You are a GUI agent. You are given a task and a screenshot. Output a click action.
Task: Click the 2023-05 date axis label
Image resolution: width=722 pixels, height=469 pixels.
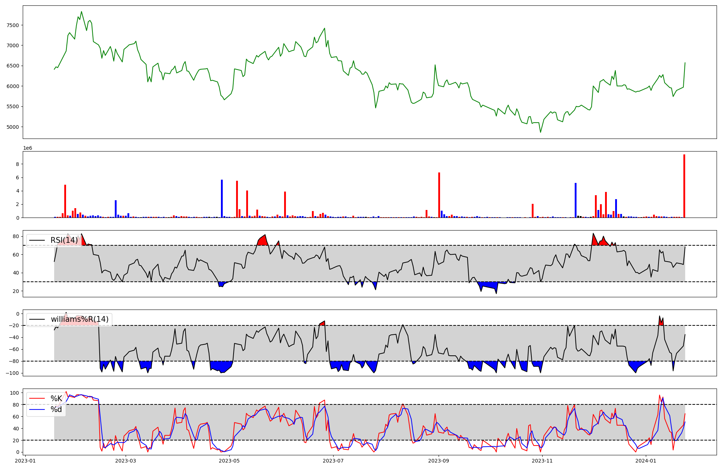pyautogui.click(x=229, y=461)
